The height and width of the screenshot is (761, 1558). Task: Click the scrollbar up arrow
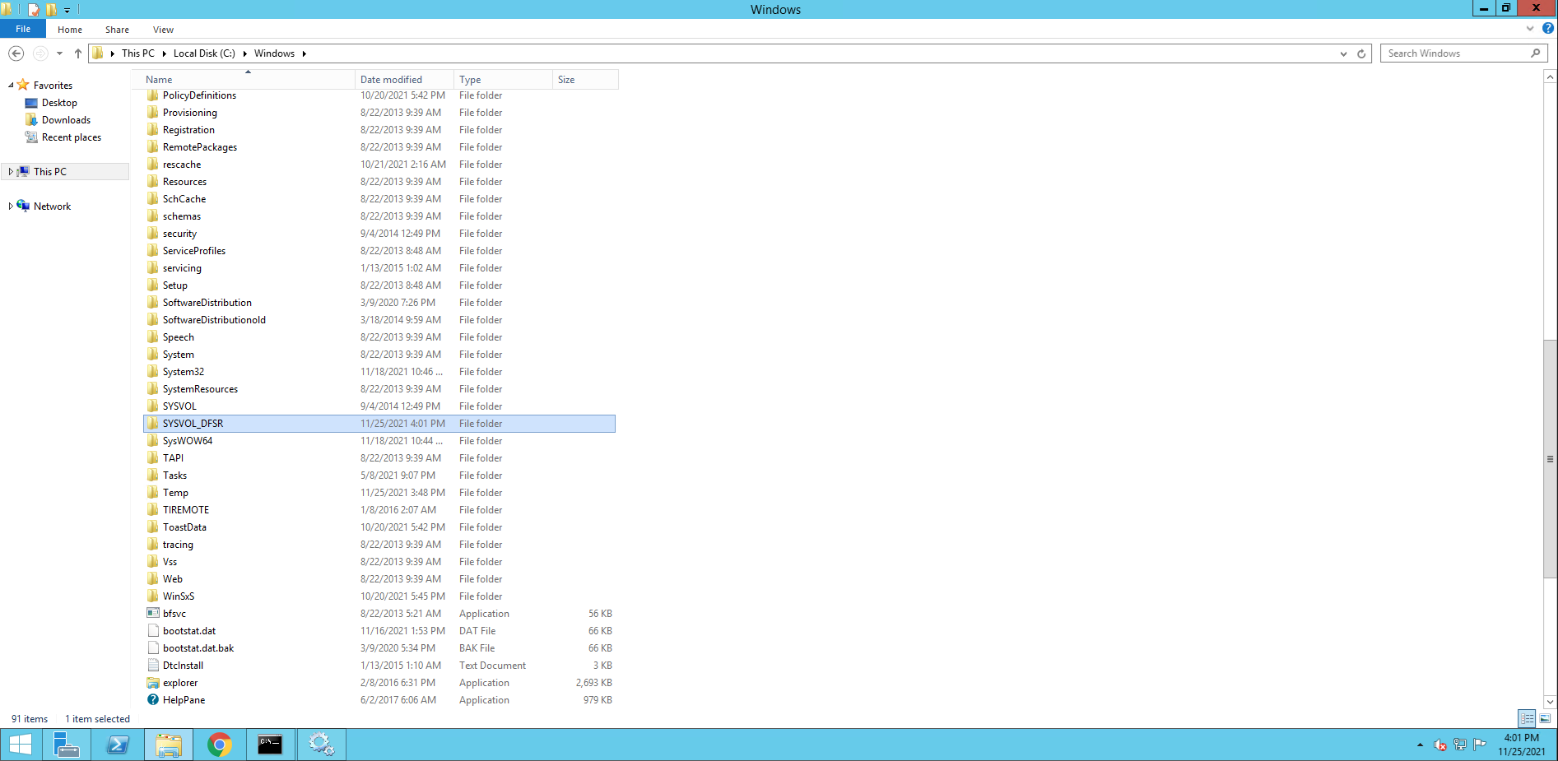click(1550, 77)
